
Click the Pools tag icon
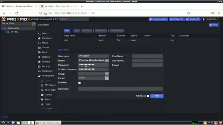pos(42,100)
